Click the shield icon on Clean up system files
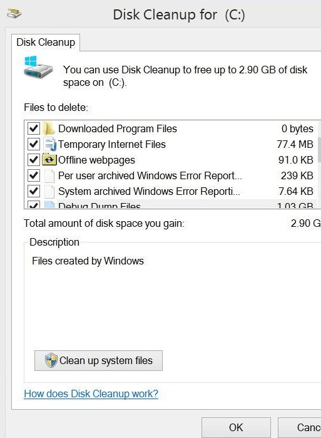The image size is (321, 438). coord(51,360)
